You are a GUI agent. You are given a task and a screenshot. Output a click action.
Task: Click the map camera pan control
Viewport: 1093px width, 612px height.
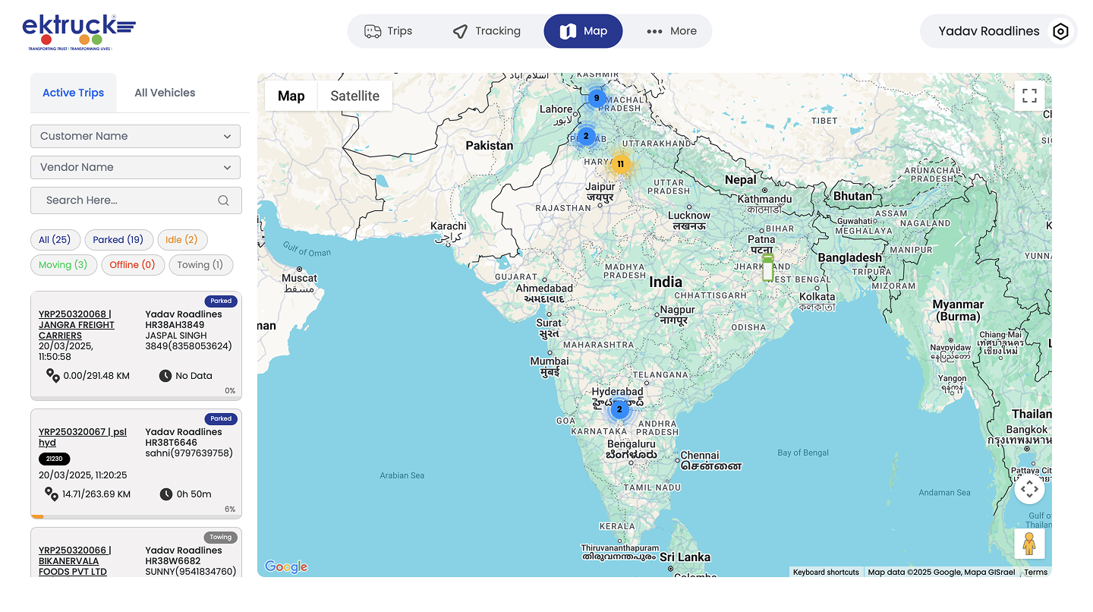[1029, 489]
